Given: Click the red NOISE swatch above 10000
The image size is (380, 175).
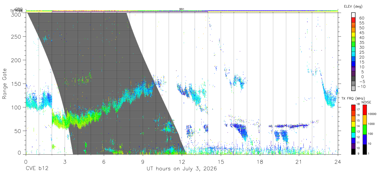Looking at the screenshot, I should coord(365,110).
